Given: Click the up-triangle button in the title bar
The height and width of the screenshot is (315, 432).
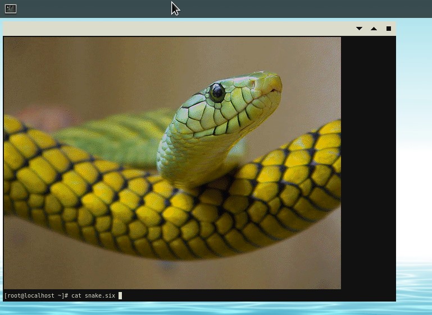Looking at the screenshot, I should pos(374,29).
